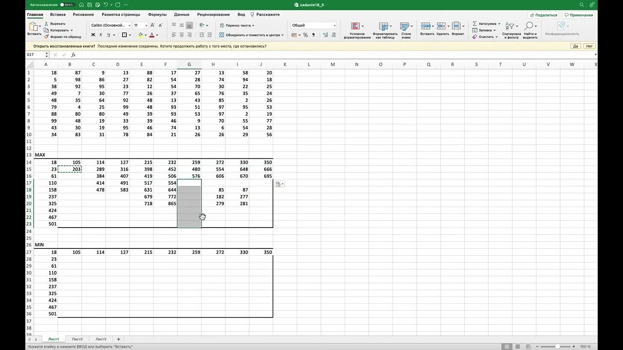Toggle underline Ч formatting

tap(108, 35)
